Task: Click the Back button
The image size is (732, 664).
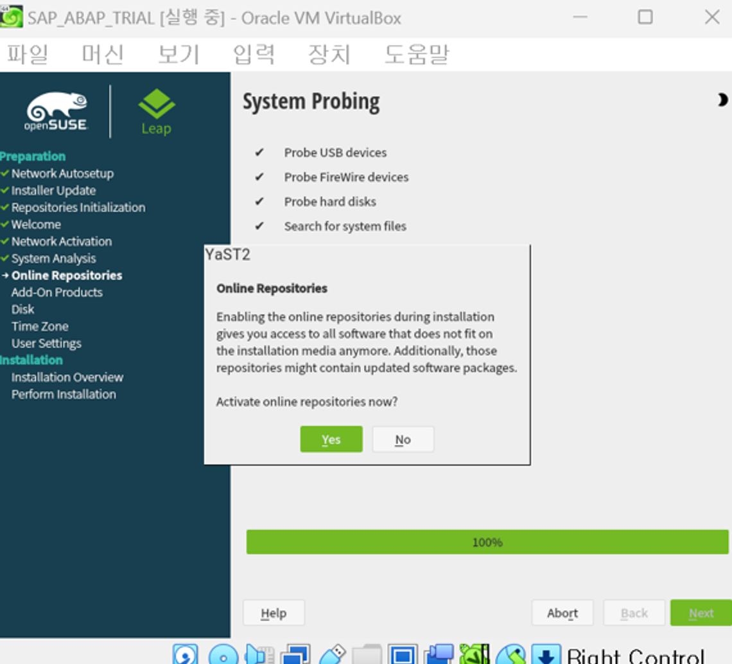Action: (634, 613)
